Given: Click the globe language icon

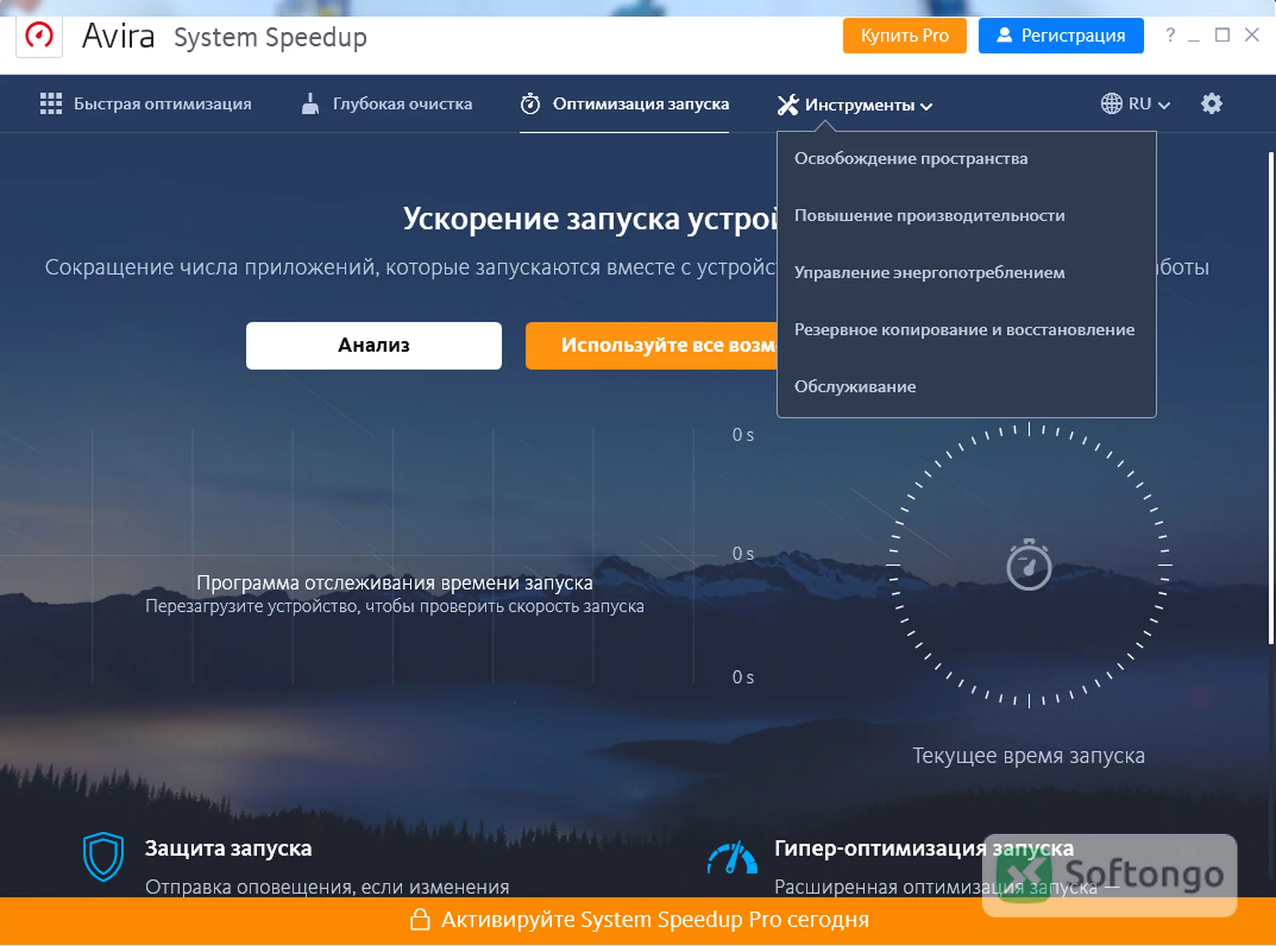Looking at the screenshot, I should click(x=1111, y=104).
